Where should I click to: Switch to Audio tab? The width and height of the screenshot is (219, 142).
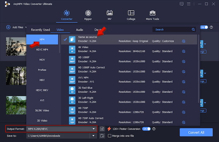(x=80, y=30)
